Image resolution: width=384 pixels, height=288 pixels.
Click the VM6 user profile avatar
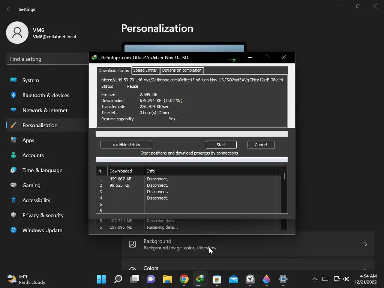click(x=17, y=33)
